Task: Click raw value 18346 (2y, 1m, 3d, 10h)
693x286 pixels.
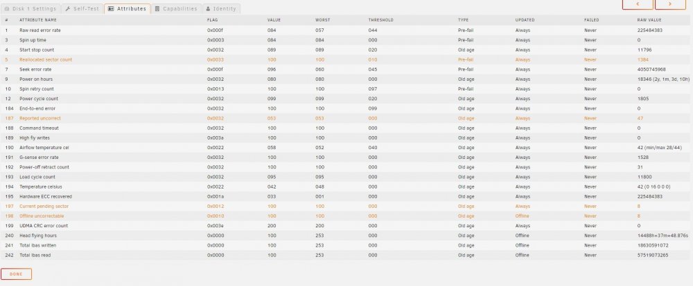Action: pyautogui.click(x=663, y=79)
